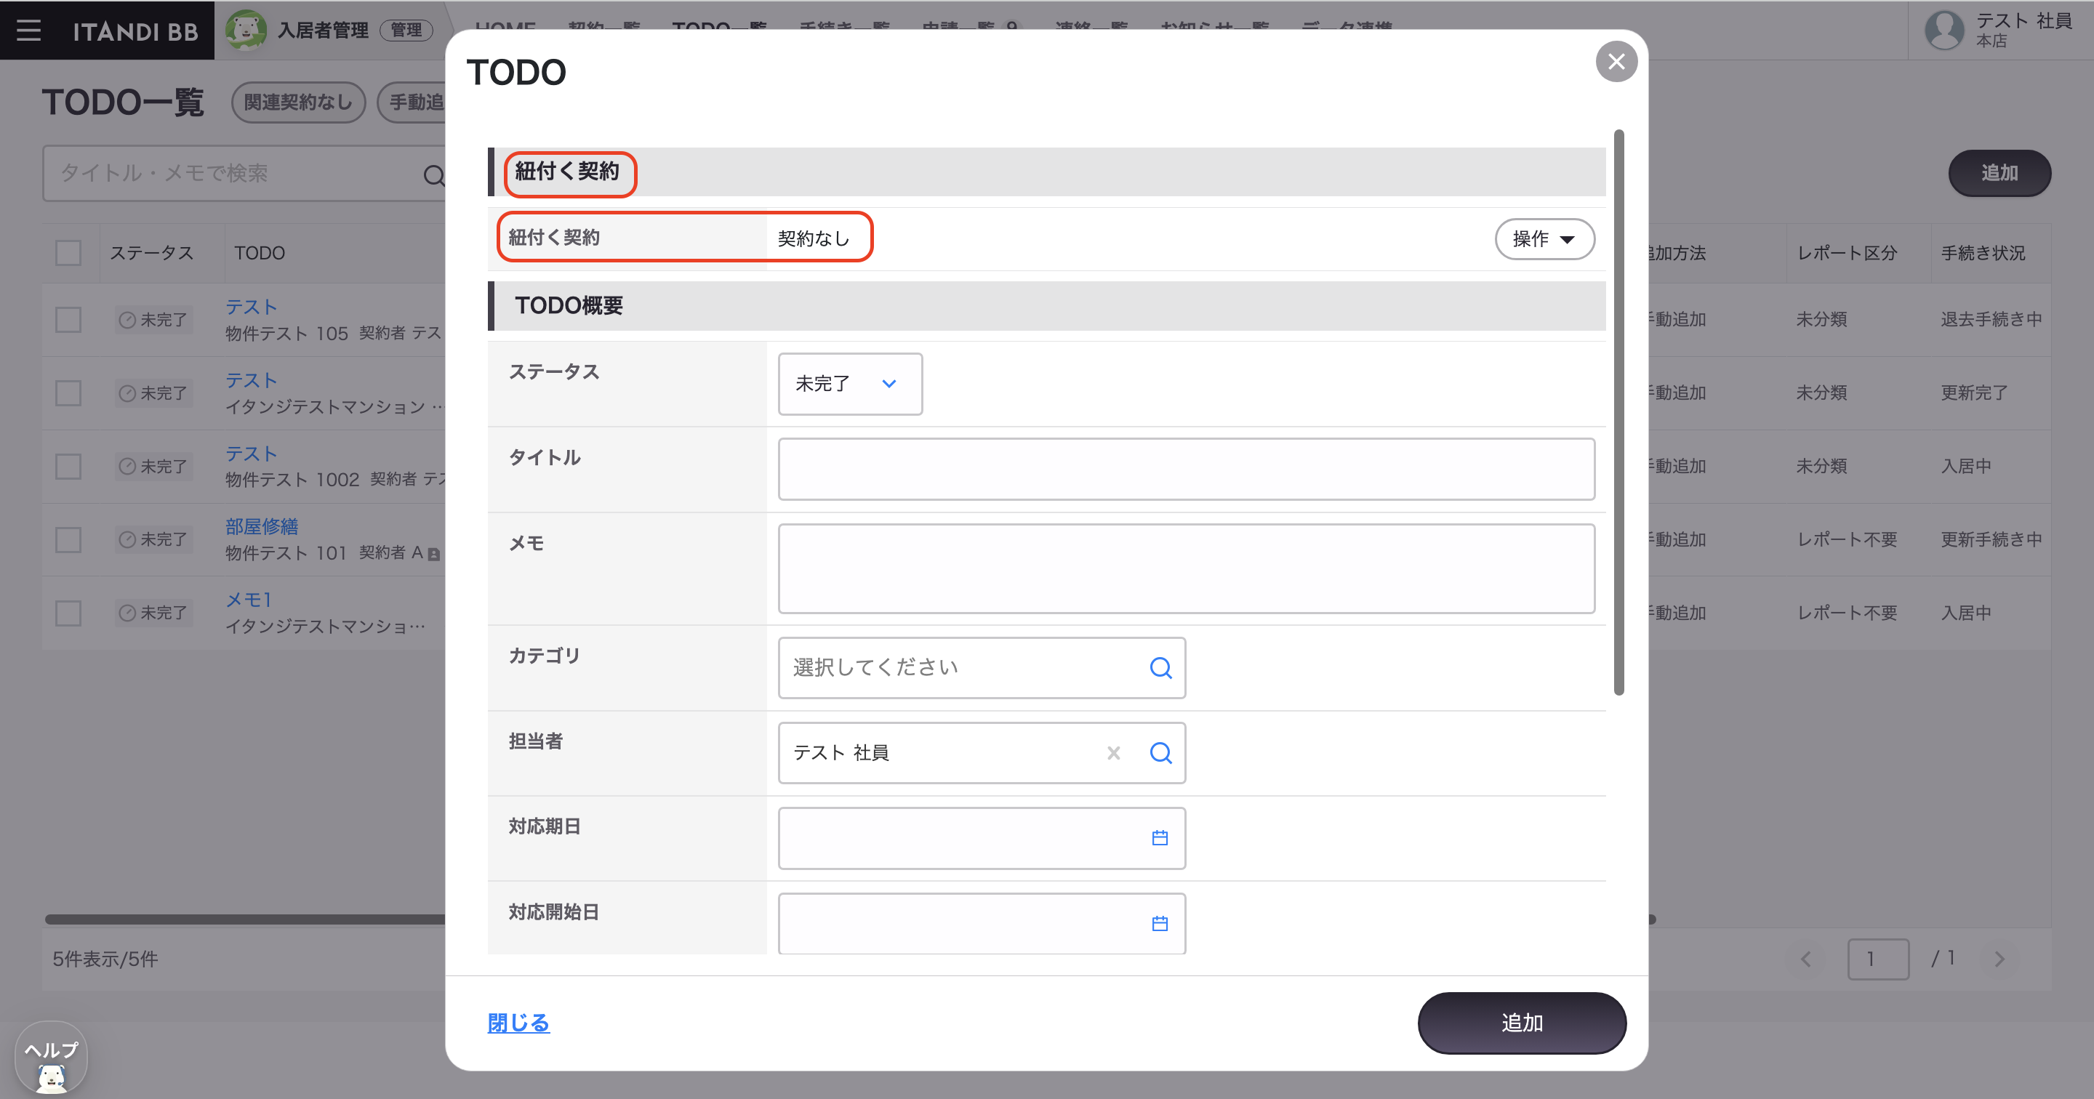Screen dimensions: 2094x1099
Task: Click the 対応期日 date input
Action: point(982,838)
